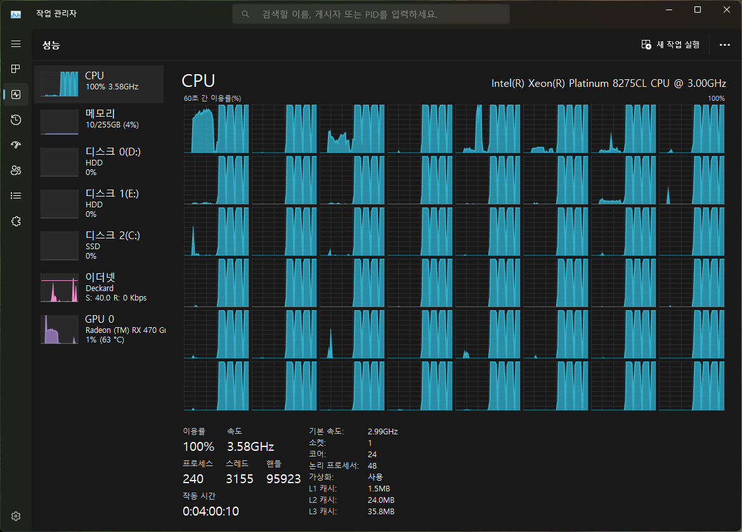Open the Services page icon

16,221
